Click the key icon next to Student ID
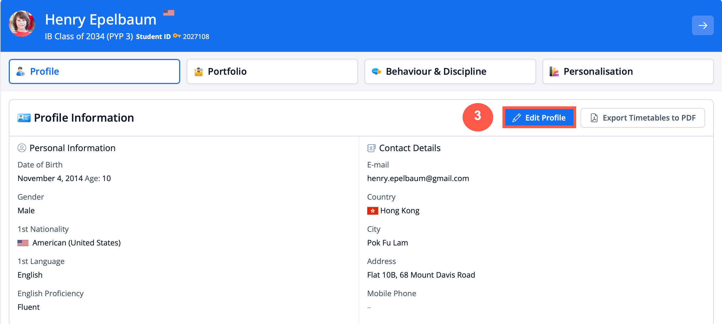722x324 pixels. coord(177,36)
